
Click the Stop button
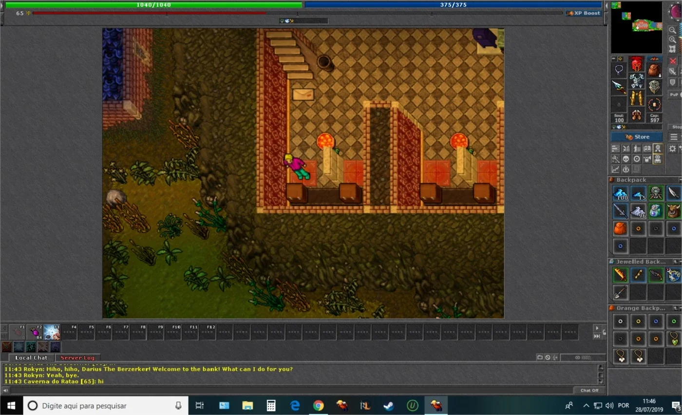[675, 127]
